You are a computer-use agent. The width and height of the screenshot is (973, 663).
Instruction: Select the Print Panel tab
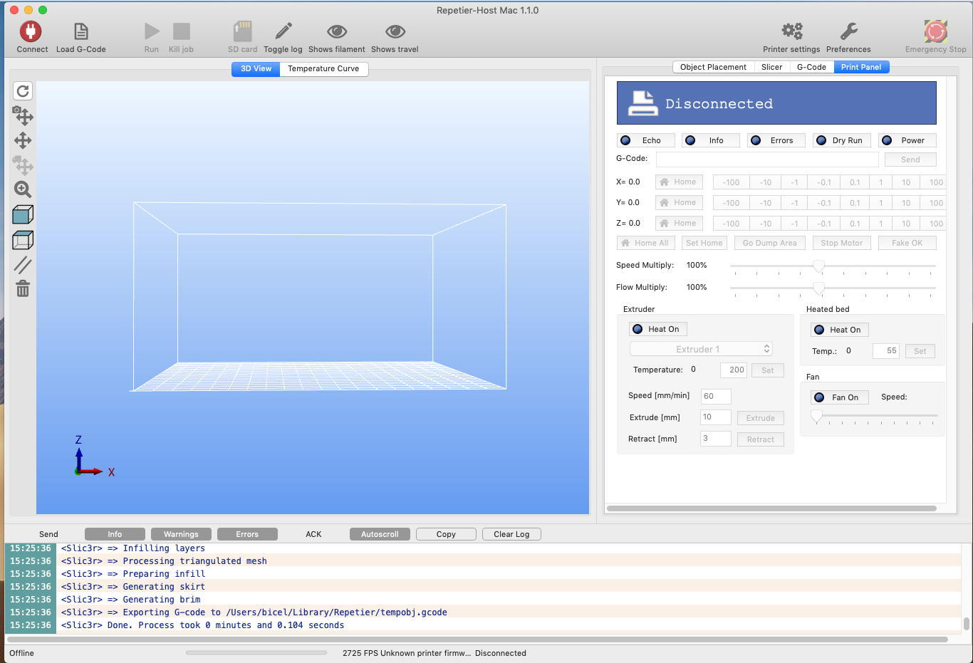tap(861, 67)
